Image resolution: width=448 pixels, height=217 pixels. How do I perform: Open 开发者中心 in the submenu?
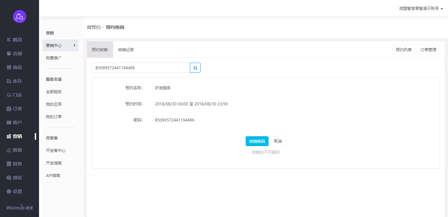(x=56, y=151)
